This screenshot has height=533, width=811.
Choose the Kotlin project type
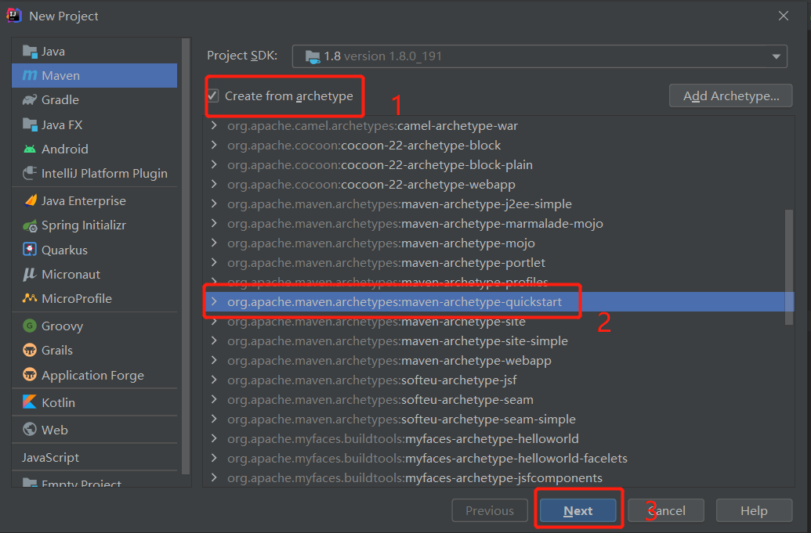coord(95,402)
